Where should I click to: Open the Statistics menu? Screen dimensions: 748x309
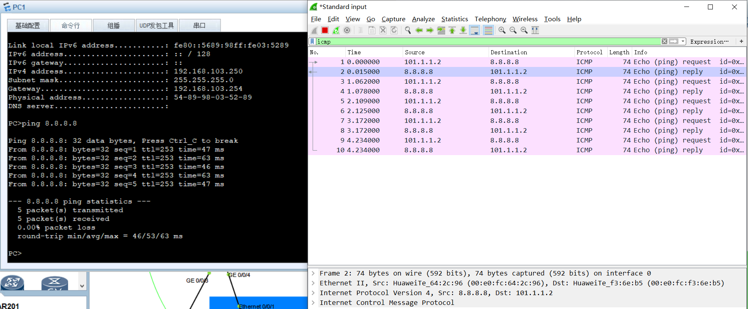point(455,19)
